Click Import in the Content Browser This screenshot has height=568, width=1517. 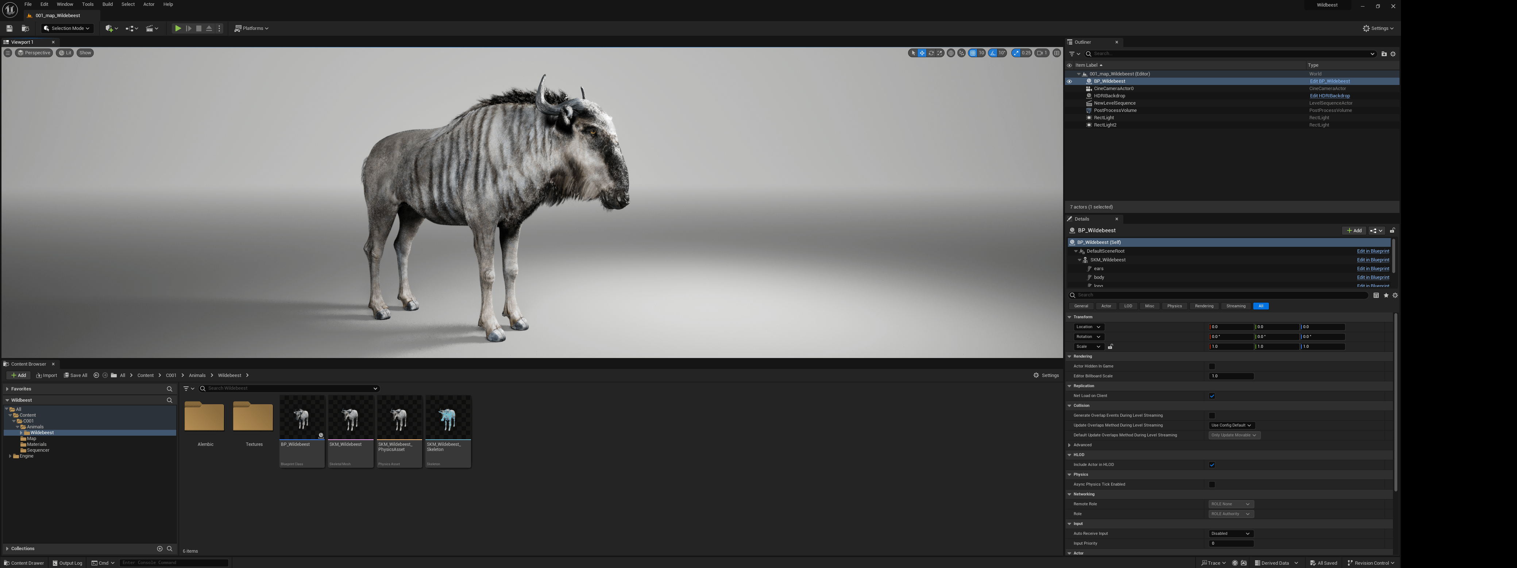click(x=47, y=376)
